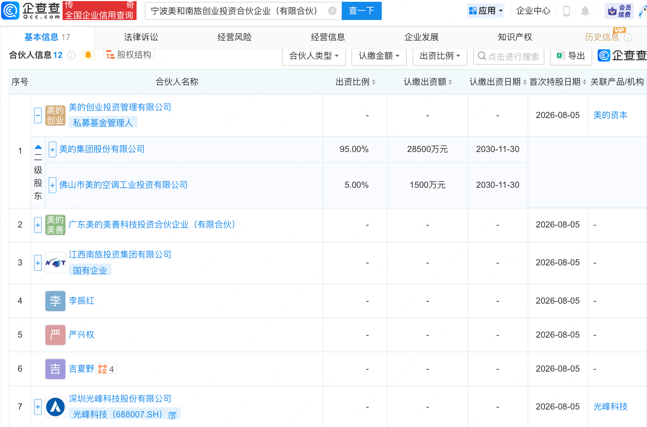Click the orange alert bell beside 合伙人信息
The height and width of the screenshot is (427, 647).
point(88,55)
